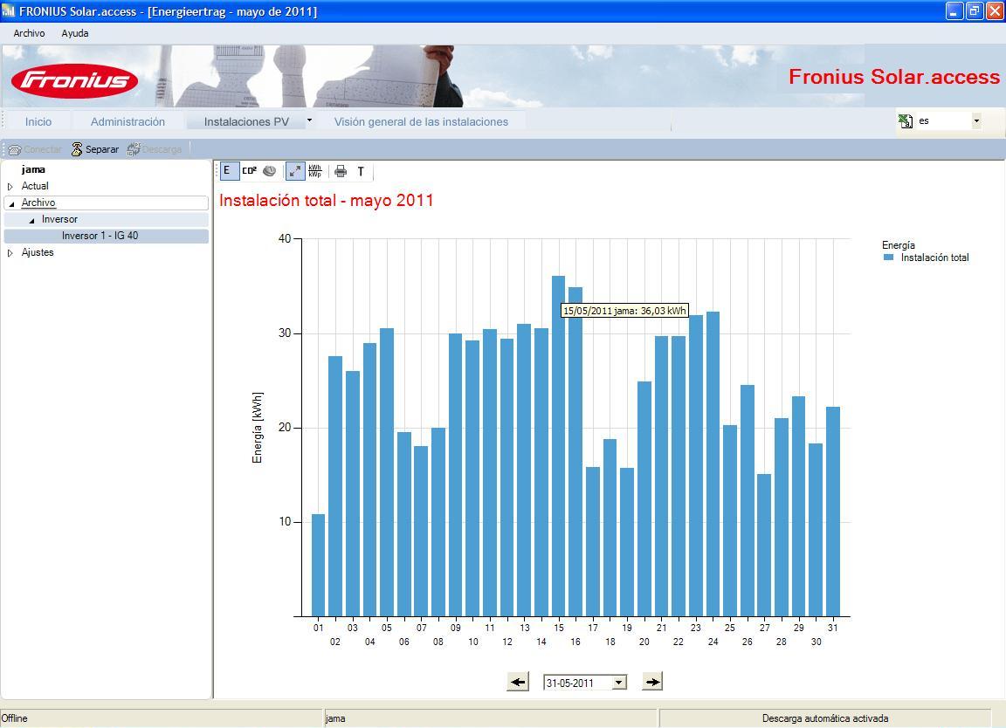This screenshot has width=1006, height=728.
Task: Click the Instalación total legend swatch
Action: coord(889,258)
